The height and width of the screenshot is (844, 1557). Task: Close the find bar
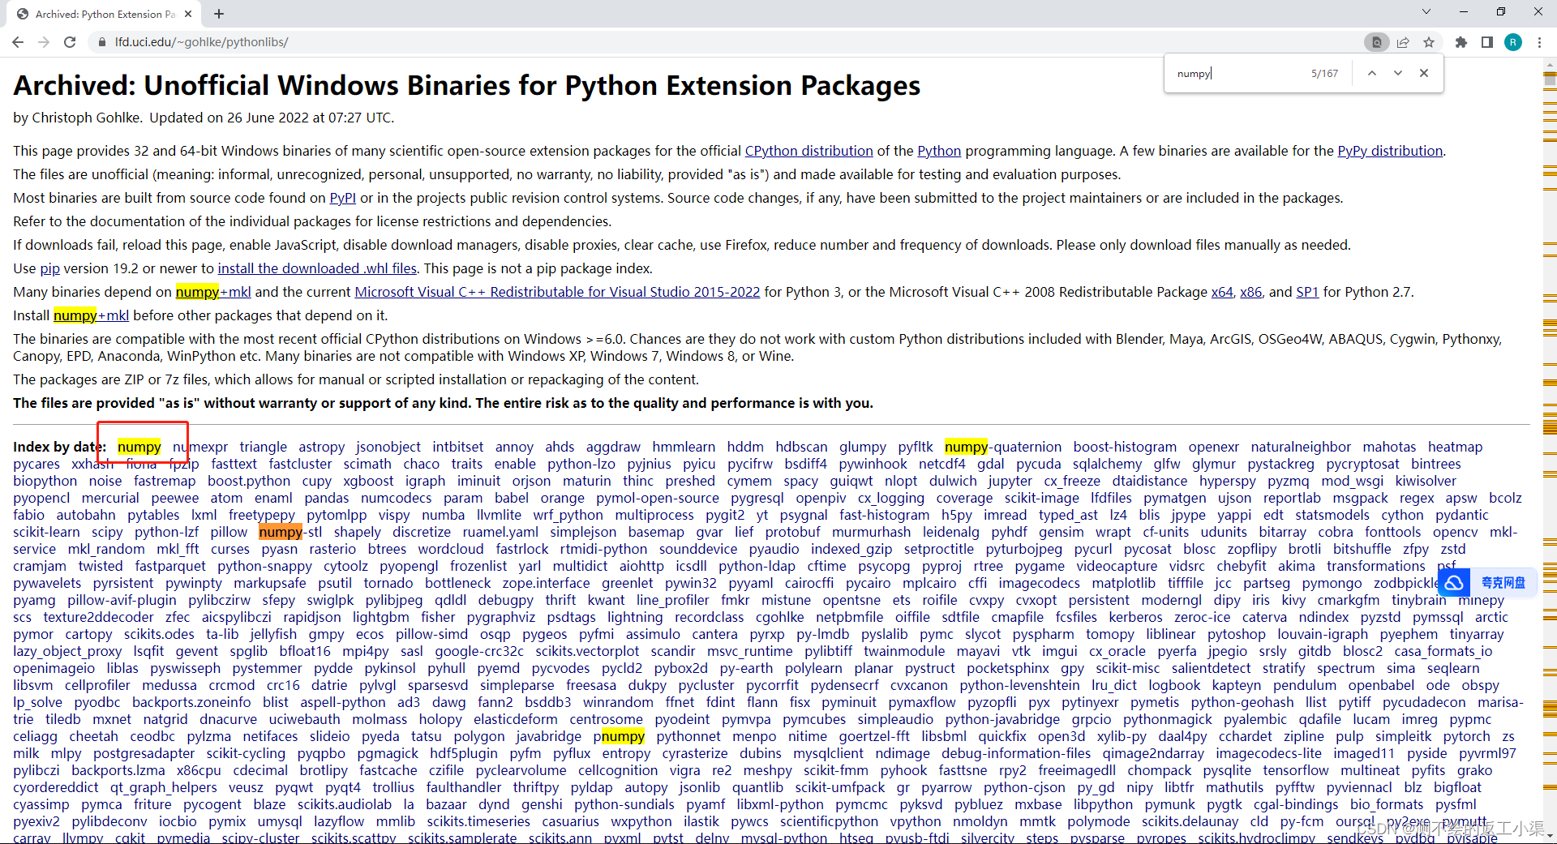[x=1424, y=73]
